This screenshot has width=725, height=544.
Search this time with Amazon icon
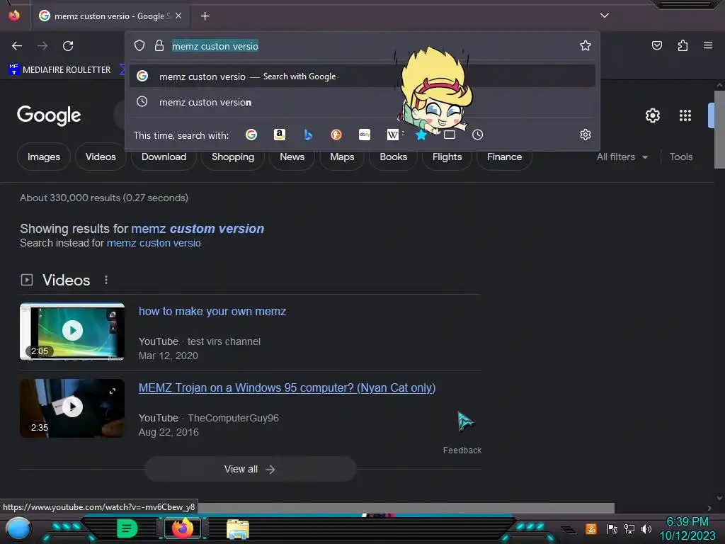click(279, 135)
